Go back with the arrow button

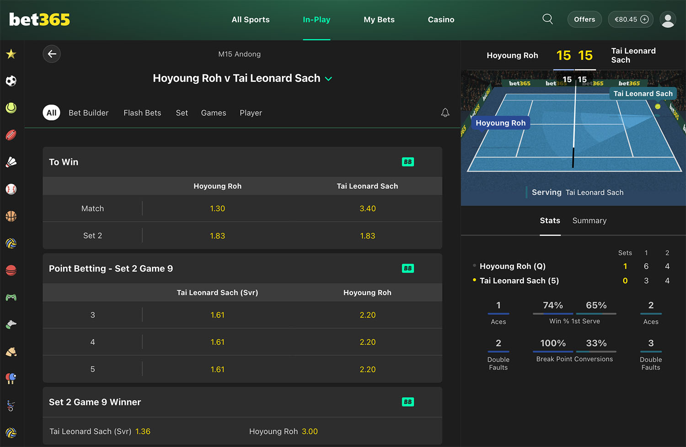point(52,54)
